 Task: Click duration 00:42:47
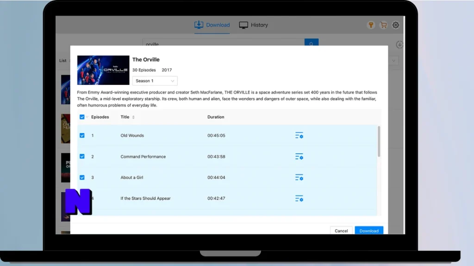point(216,199)
